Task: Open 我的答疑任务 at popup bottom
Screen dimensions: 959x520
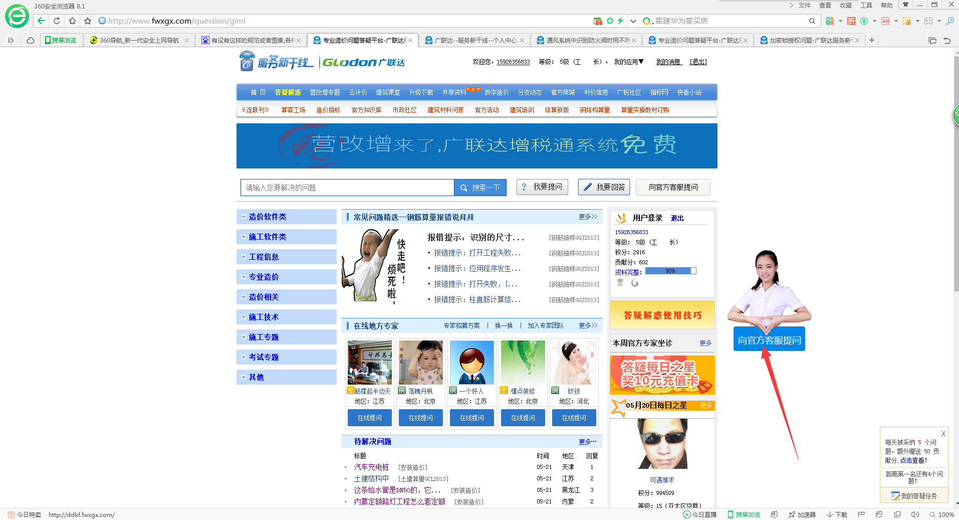Action: pos(914,495)
